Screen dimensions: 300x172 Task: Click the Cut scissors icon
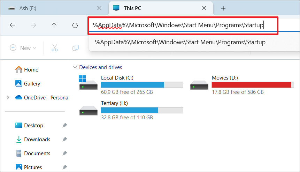click(x=54, y=48)
